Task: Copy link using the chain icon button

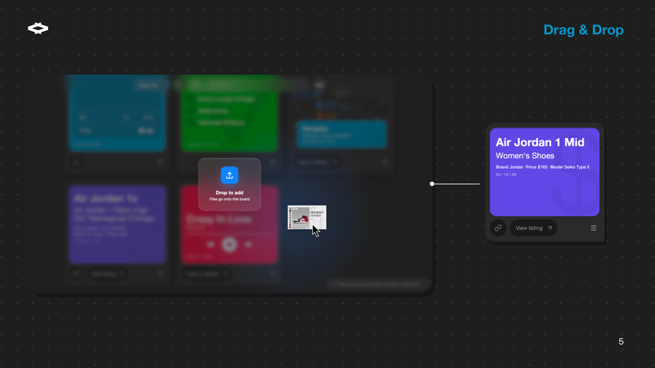Action: (x=498, y=228)
